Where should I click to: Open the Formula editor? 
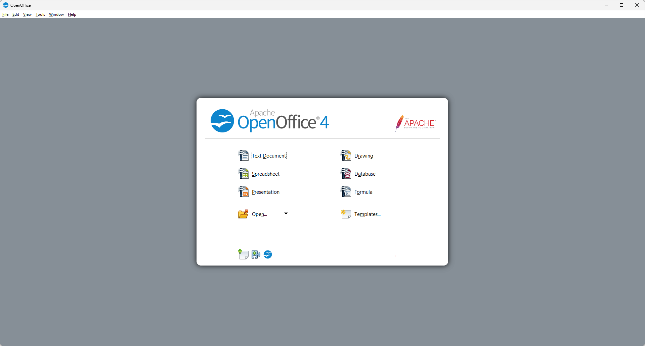pos(363,192)
